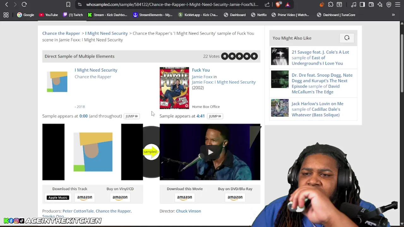404x227 pixels.
Task: Open the Kicklet.app bookmark
Action: tap(198, 15)
